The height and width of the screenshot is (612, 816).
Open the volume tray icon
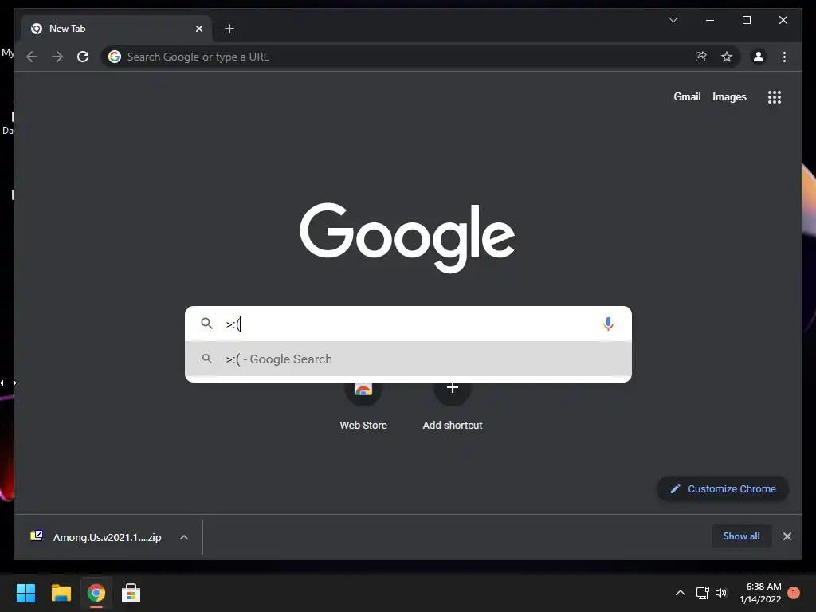click(x=720, y=593)
